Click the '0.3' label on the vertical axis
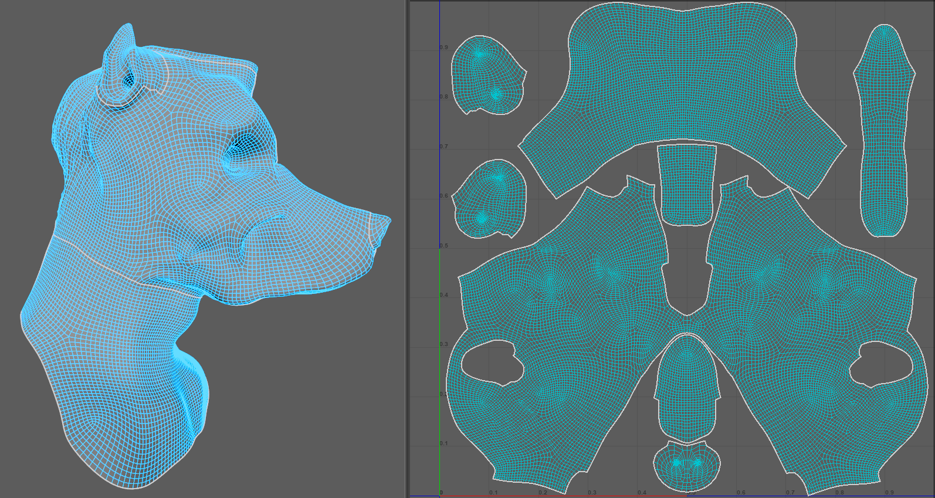This screenshot has height=498, width=935. click(444, 345)
